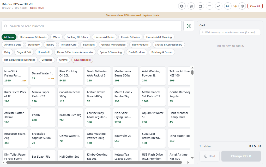Click the magnifier icon in search bar
This screenshot has width=266, height=167.
(5, 26)
